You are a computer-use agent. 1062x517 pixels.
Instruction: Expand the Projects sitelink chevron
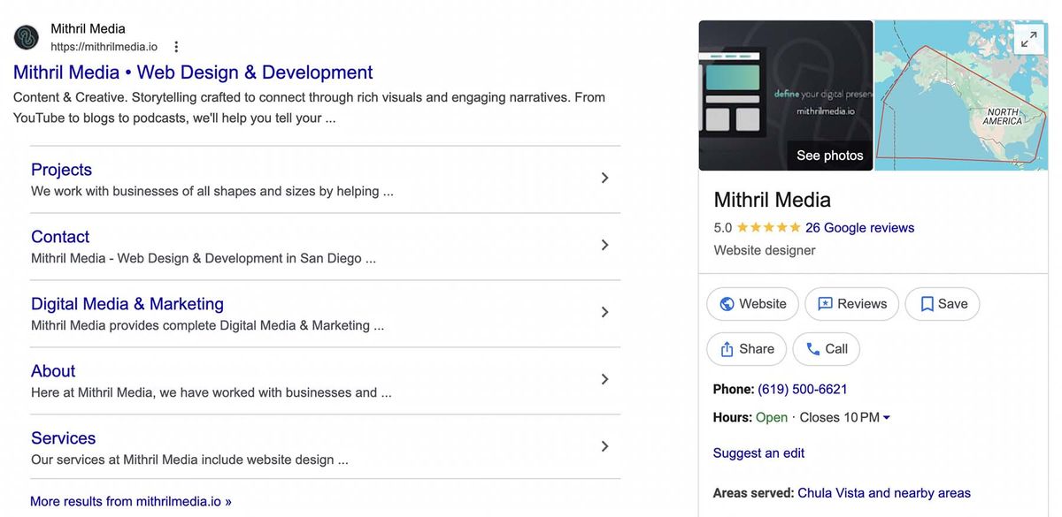click(604, 177)
